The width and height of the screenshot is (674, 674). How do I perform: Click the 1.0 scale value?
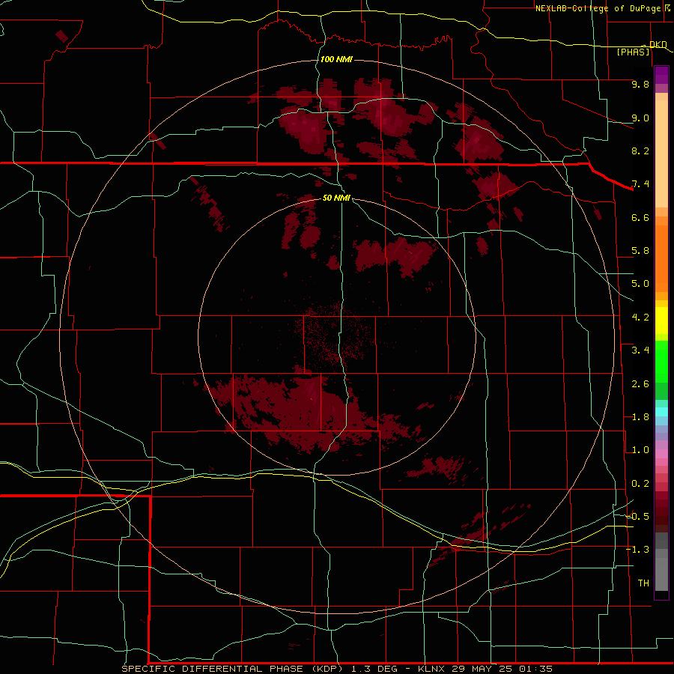[x=640, y=450]
